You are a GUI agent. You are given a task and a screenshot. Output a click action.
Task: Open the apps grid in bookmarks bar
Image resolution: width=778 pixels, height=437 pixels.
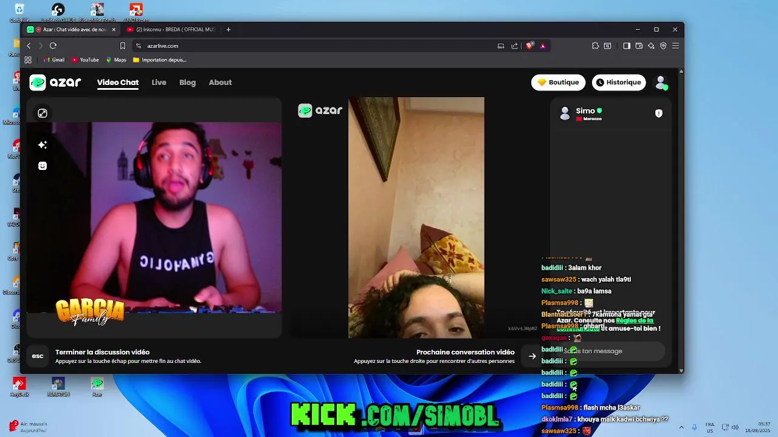tap(28, 60)
